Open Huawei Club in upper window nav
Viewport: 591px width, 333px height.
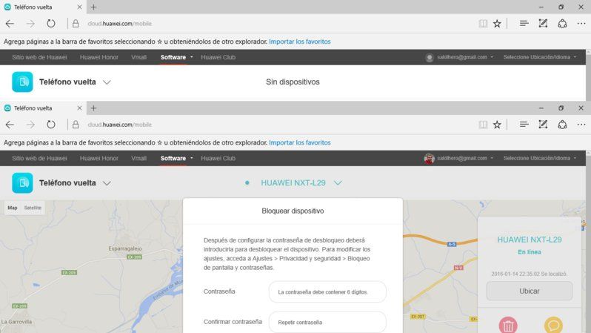pos(218,57)
